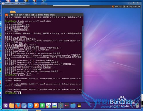Image resolution: width=143 pixels, height=111 pixels.
Task: Launch Firefox from the dock
Action: pos(18,106)
